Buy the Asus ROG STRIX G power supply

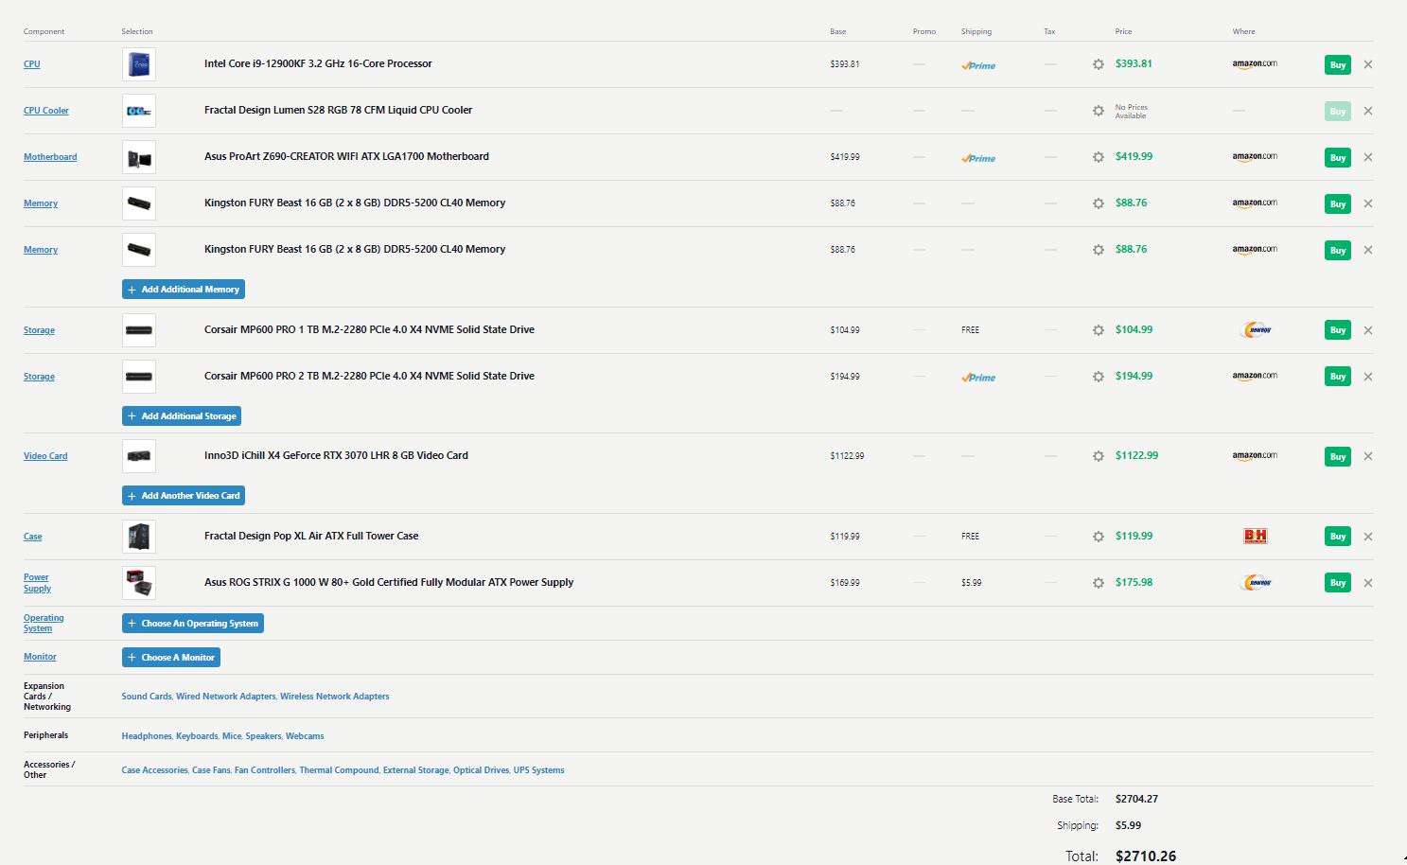(1338, 583)
